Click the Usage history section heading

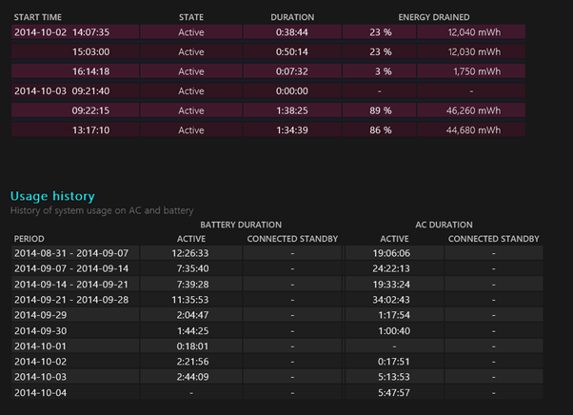click(52, 196)
